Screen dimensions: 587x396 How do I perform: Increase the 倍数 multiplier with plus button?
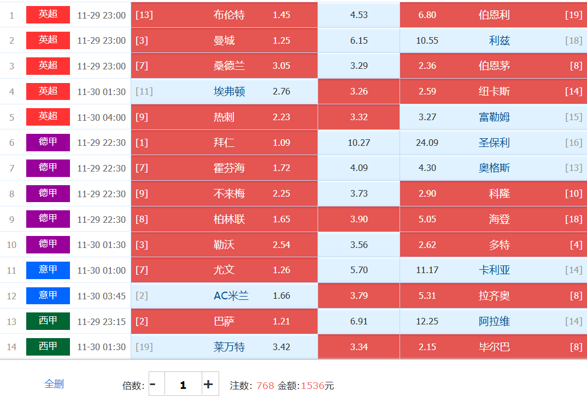tap(208, 384)
